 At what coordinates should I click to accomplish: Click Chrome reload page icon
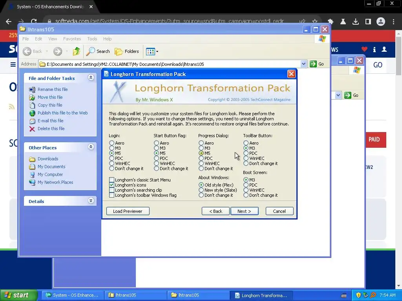[x=34, y=22]
